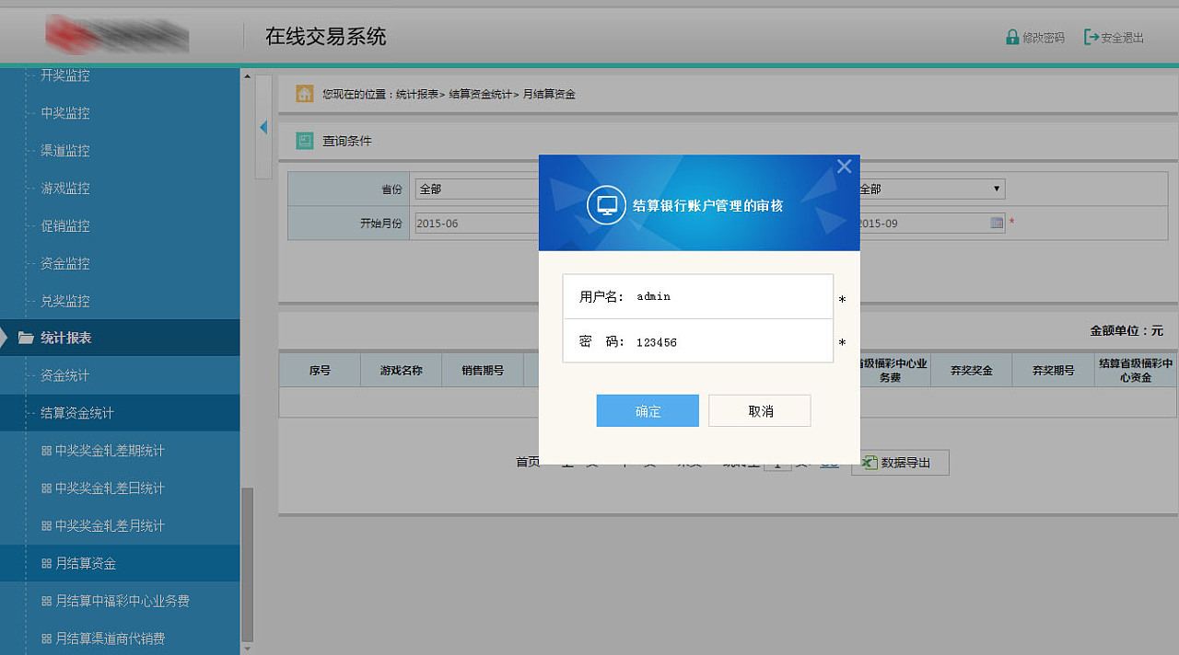Close the dialog with the X icon
Image resolution: width=1179 pixels, height=655 pixels.
pos(844,167)
